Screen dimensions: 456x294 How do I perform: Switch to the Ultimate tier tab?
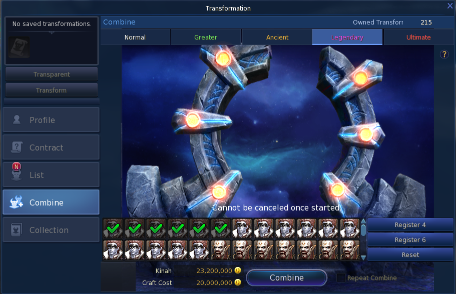[418, 37]
